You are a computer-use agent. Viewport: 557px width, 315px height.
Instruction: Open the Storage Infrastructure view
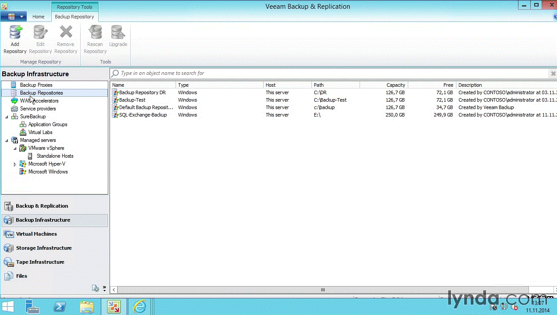(x=54, y=248)
